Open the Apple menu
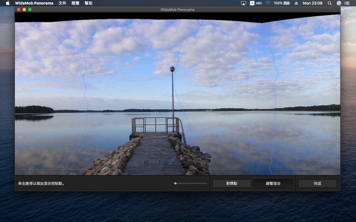The image size is (356, 222). (8, 3)
